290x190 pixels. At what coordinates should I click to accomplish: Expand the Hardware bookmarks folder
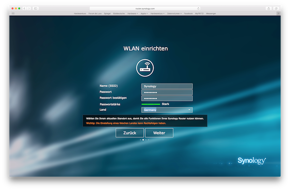pyautogui.click(x=132, y=14)
